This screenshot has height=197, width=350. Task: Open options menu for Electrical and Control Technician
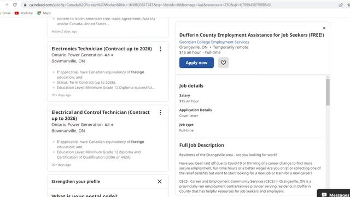coord(160,113)
